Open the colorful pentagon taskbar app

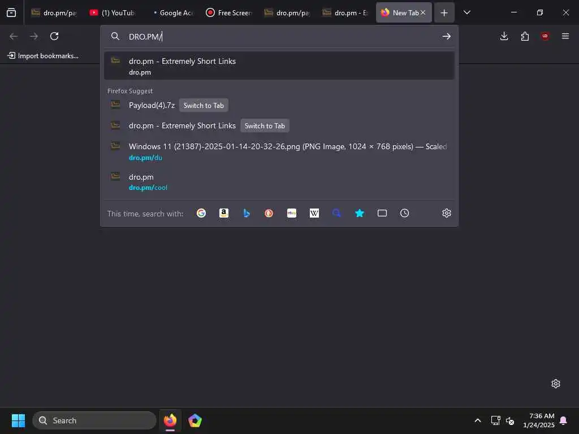click(195, 420)
